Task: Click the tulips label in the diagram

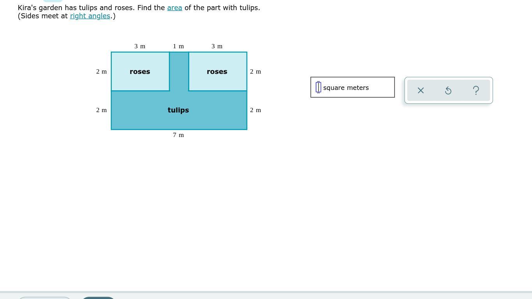Action: pos(178,110)
